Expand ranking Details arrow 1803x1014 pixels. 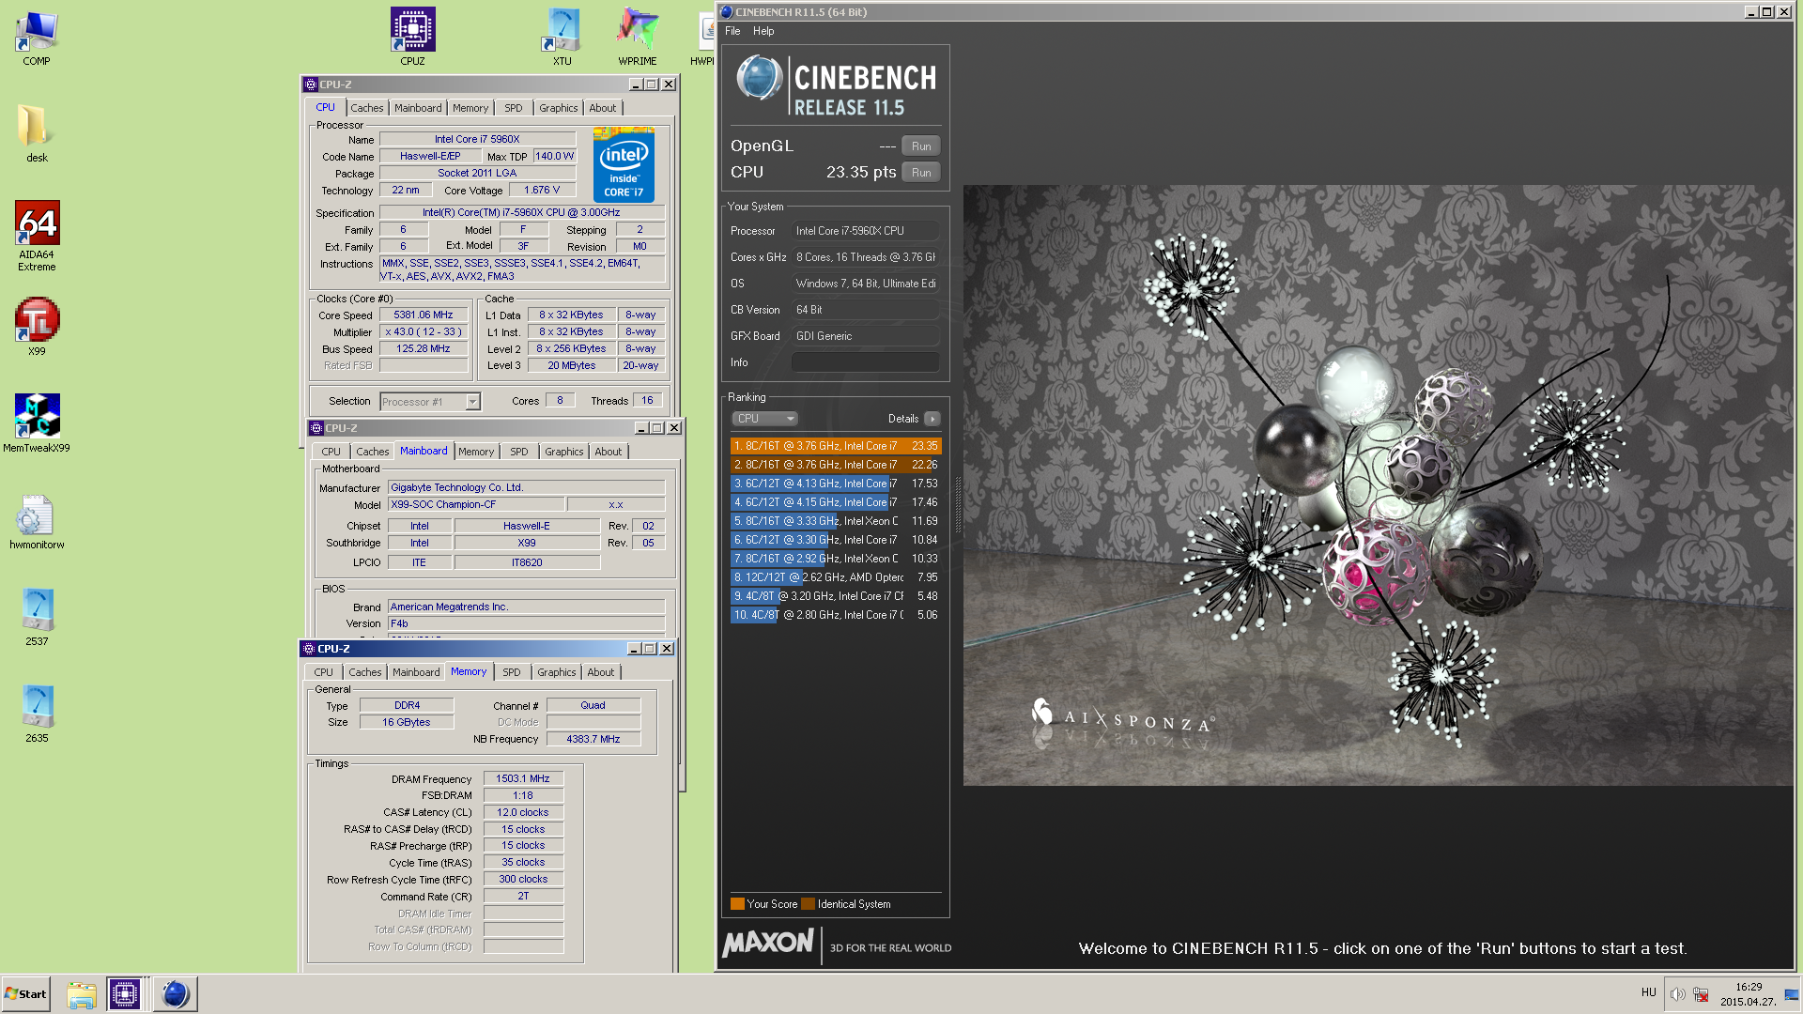click(x=932, y=419)
